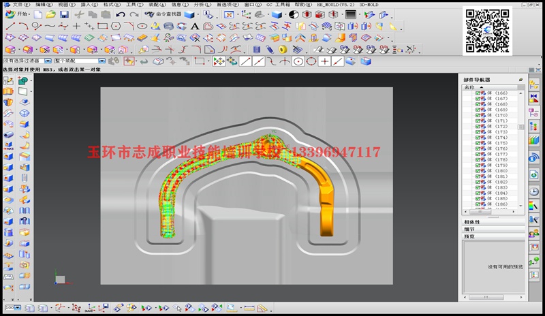Select the Point plus tool
Image resolution: width=545 pixels, height=316 pixels.
pyautogui.click(x=76, y=26)
